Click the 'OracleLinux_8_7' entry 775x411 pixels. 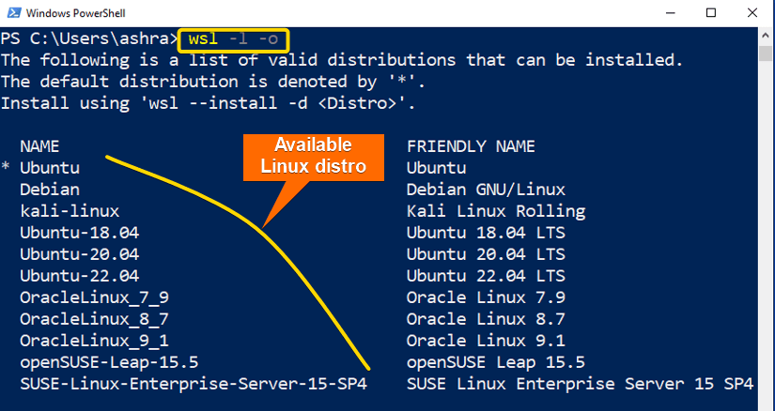pyautogui.click(x=94, y=319)
